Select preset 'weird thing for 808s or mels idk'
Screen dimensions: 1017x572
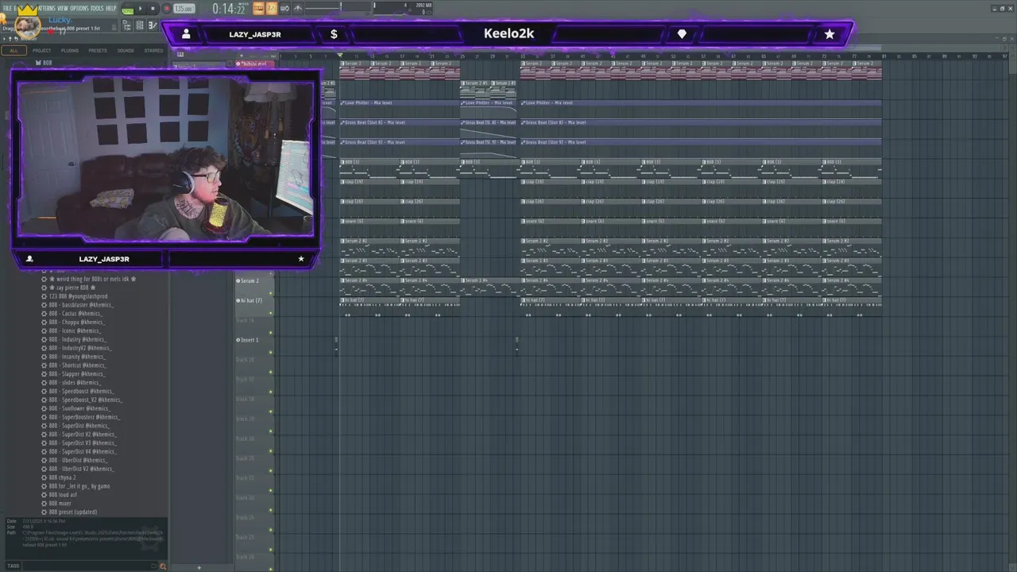(92, 279)
